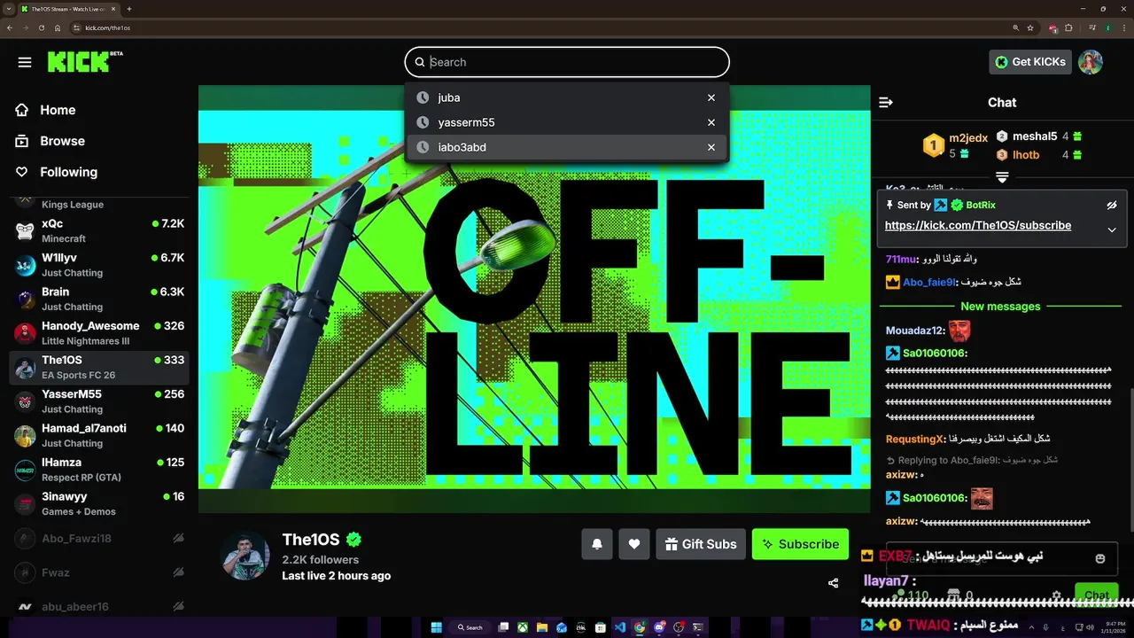Send message with the green Chat button
The width and height of the screenshot is (1134, 638).
(x=1096, y=595)
